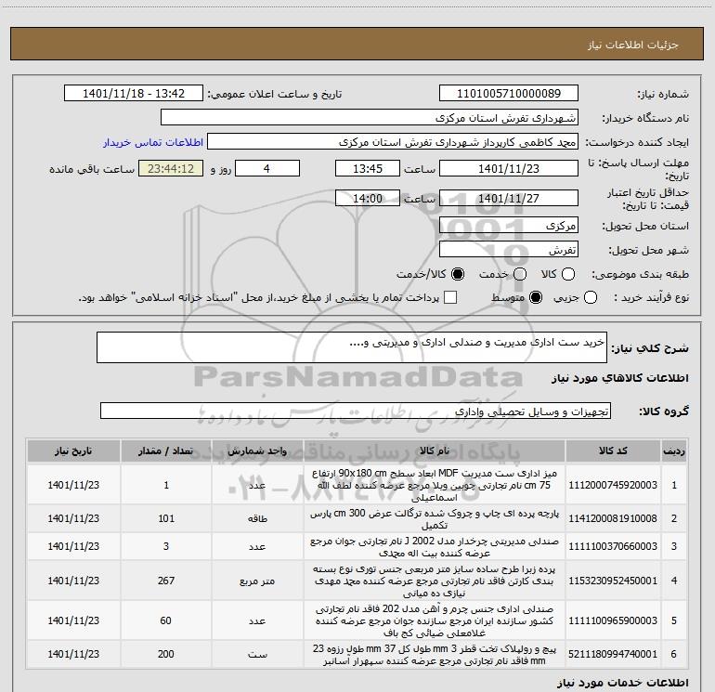715x692 pixels.
Task: Choose the متوسط purchase process option
Action: [x=536, y=298]
